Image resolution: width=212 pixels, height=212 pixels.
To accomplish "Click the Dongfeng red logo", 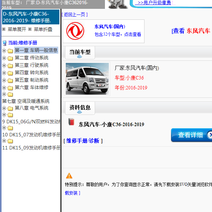I will click(x=75, y=31).
